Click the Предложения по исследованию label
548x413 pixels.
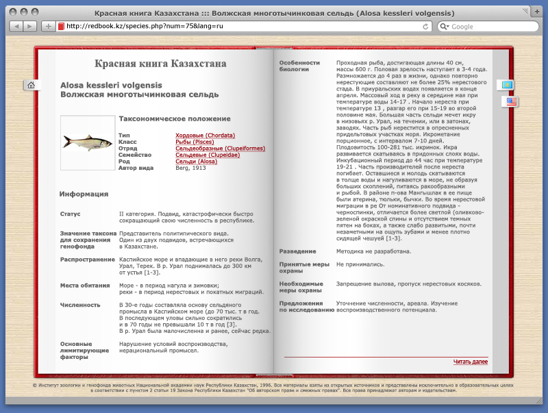point(306,307)
